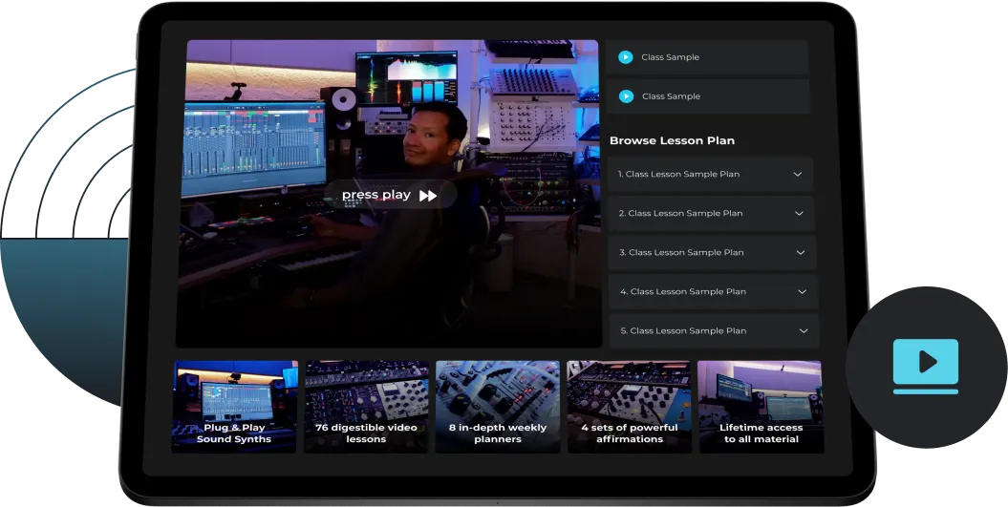Click the play icon of the top Class Sample
This screenshot has width=1008, height=507.
(x=625, y=57)
